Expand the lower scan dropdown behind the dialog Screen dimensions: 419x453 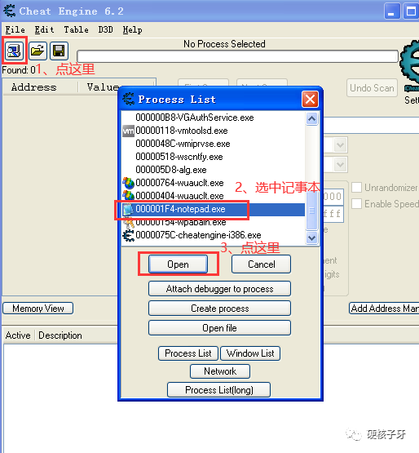[x=340, y=165]
